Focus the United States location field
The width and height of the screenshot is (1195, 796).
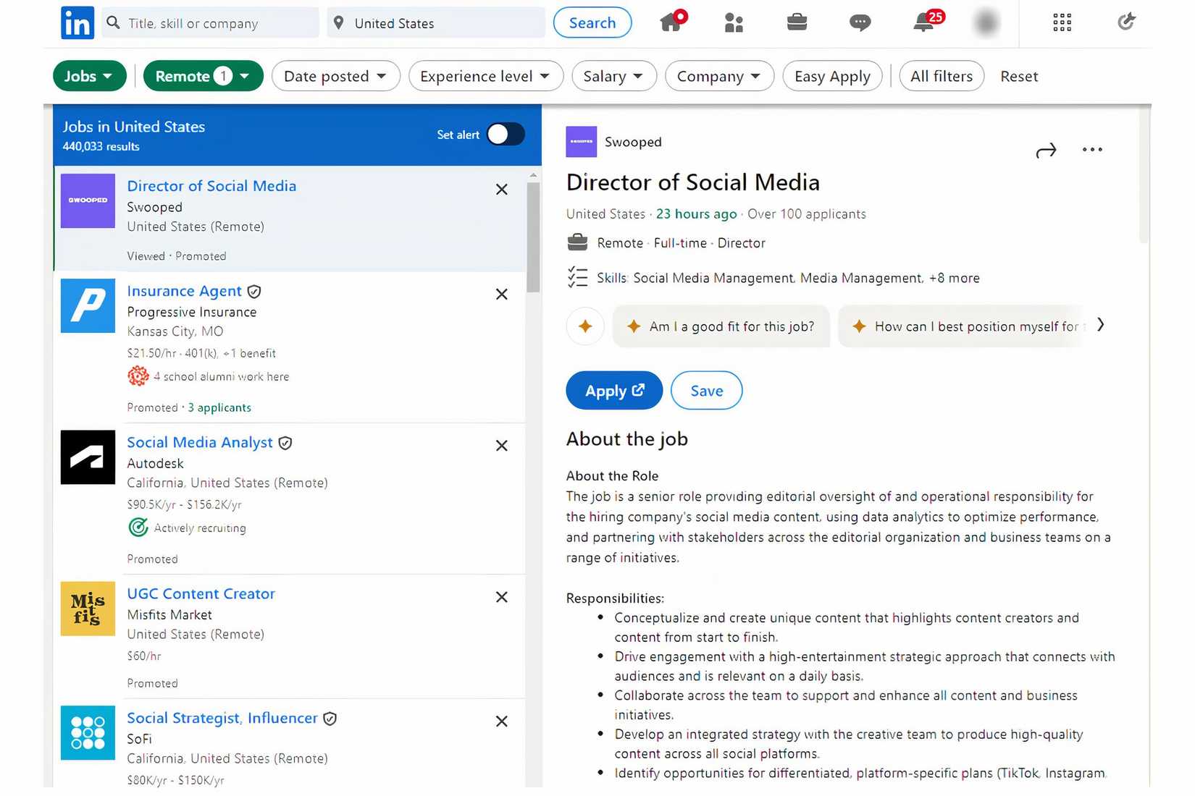(x=436, y=23)
